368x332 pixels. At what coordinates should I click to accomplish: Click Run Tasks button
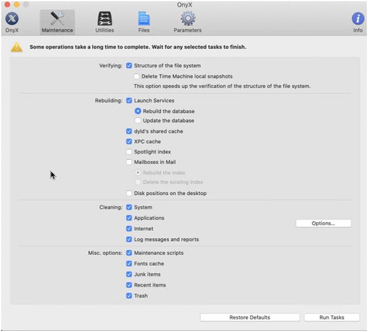point(332,317)
